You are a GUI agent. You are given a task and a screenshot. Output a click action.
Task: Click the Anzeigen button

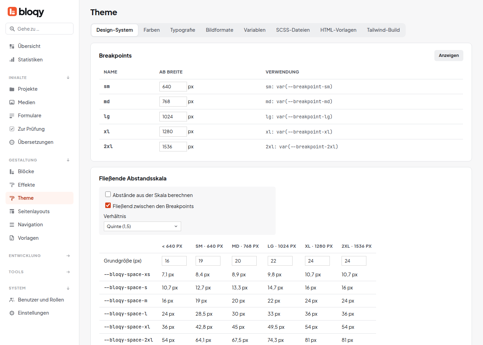pos(449,56)
